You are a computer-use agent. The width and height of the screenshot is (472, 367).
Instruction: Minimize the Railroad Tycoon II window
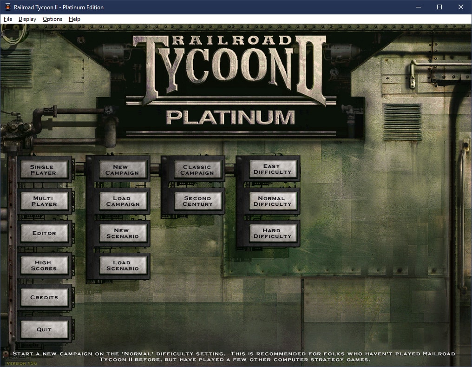click(x=419, y=7)
